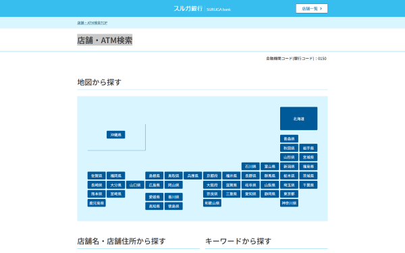The width and height of the screenshot is (405, 253).
Task: Pick 富山県 on the map
Action: (270, 167)
